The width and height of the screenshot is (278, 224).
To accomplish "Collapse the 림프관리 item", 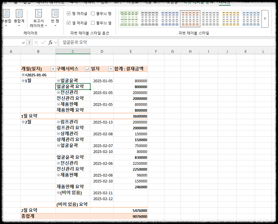I will 58,122.
